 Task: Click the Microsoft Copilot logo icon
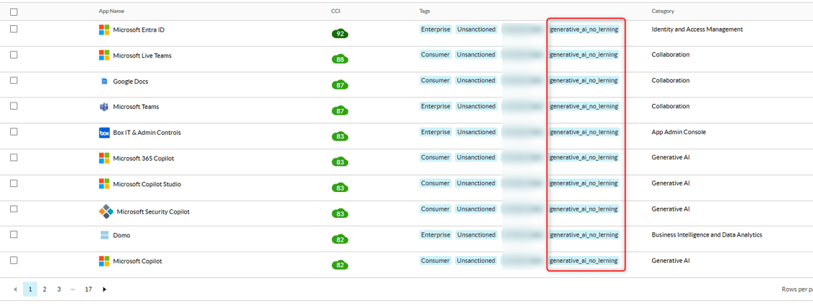click(104, 261)
